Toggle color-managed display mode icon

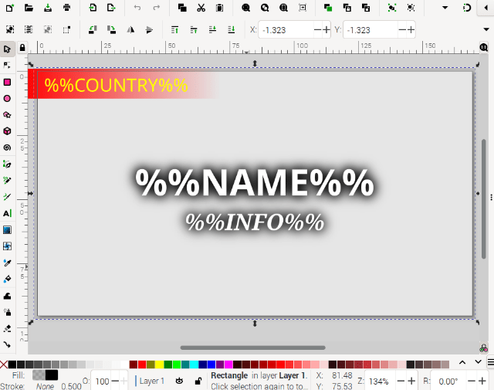[484, 348]
